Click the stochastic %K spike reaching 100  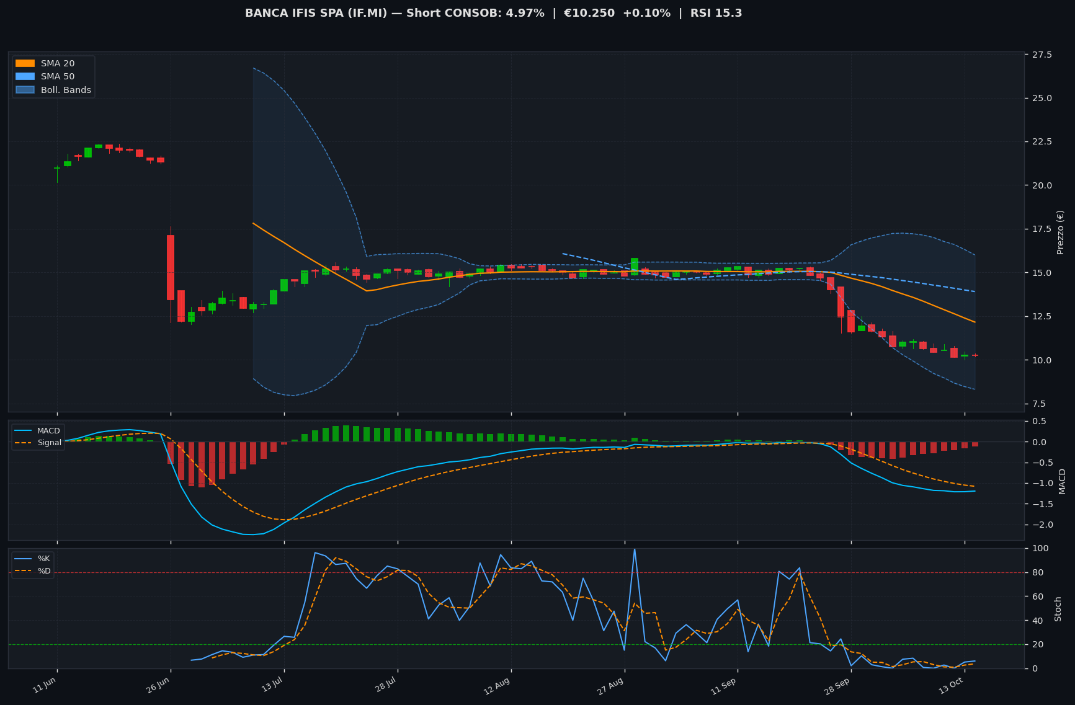click(635, 551)
